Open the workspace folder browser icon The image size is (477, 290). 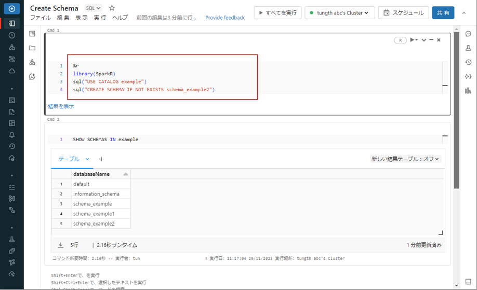[32, 48]
